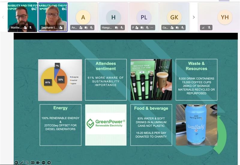Click the 7% pie chart label

coord(57,66)
